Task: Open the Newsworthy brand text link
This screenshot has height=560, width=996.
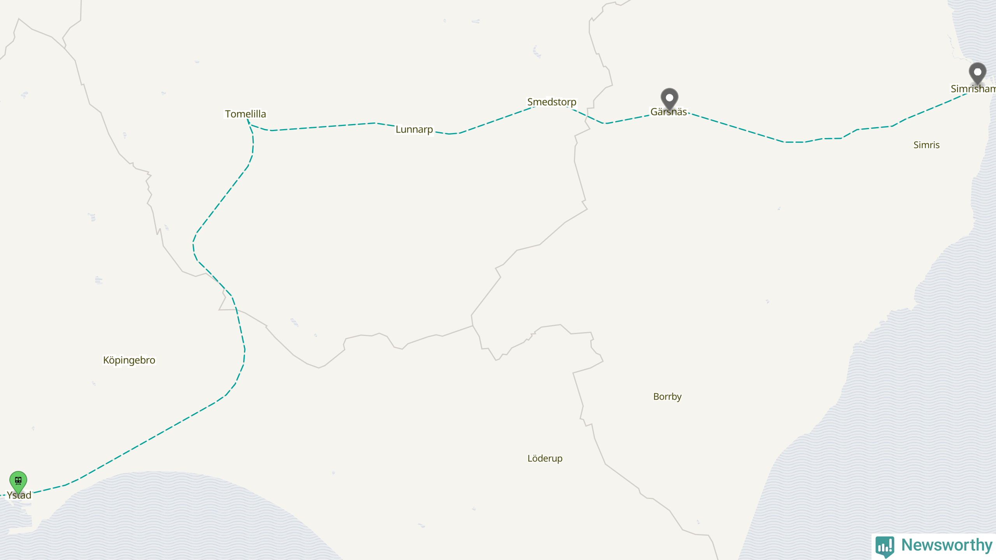Action: (947, 545)
